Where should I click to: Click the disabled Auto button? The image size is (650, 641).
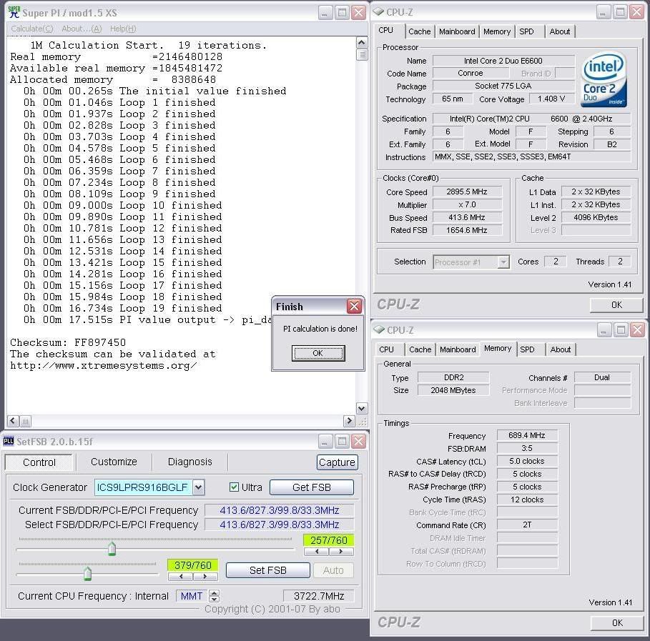coord(333,570)
